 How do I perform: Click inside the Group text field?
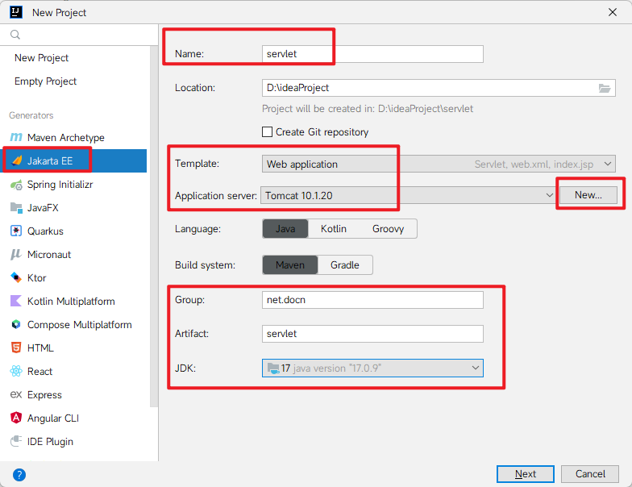point(372,300)
